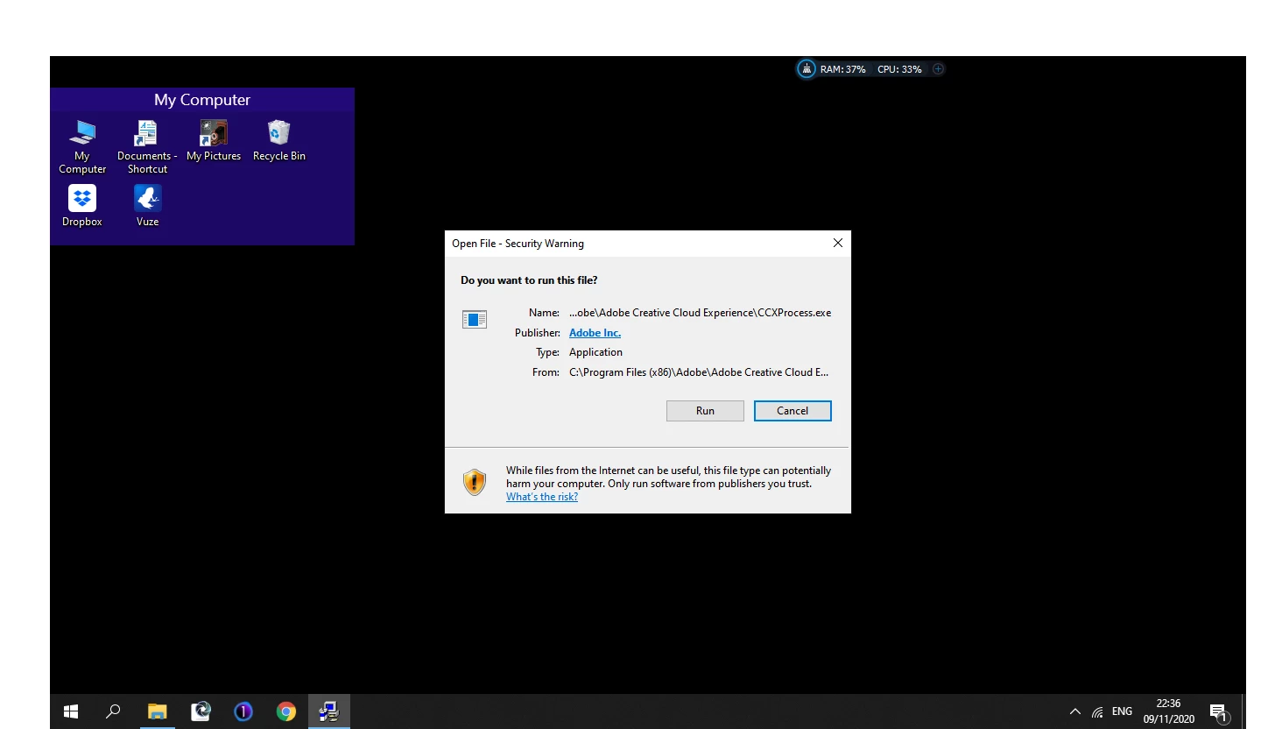1275x729 pixels.
Task: Open the clock showing 22:36 09/11/2020
Action: (x=1168, y=711)
